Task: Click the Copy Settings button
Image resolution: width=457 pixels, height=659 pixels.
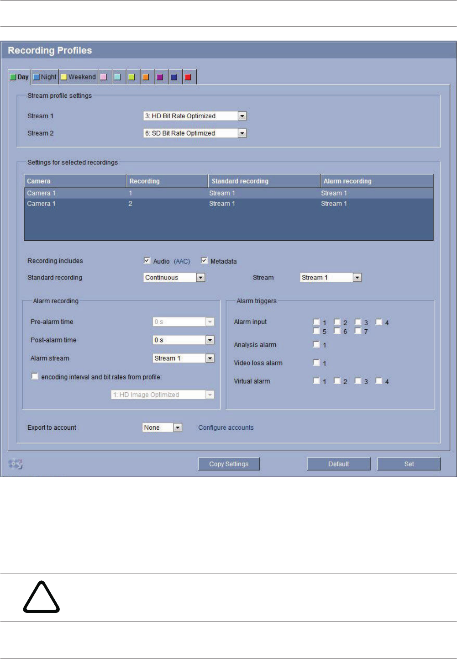Action: [x=229, y=464]
